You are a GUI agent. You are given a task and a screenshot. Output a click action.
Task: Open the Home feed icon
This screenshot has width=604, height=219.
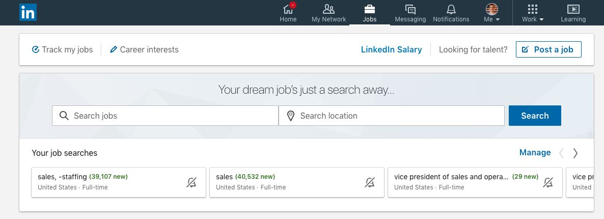[288, 9]
